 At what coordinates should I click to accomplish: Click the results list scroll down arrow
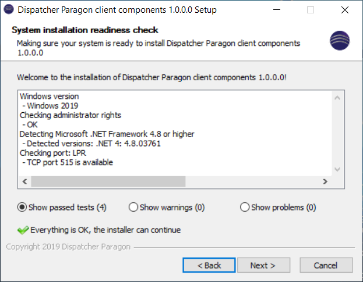336,169
